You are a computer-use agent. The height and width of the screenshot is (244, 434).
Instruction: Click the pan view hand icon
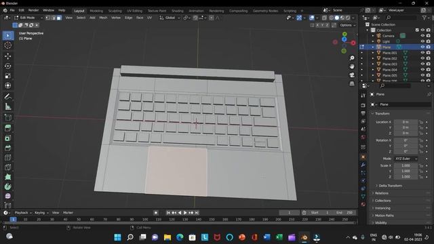pos(352,66)
